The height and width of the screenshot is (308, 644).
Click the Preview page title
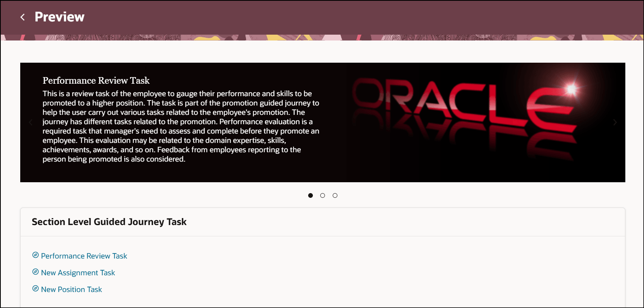60,17
